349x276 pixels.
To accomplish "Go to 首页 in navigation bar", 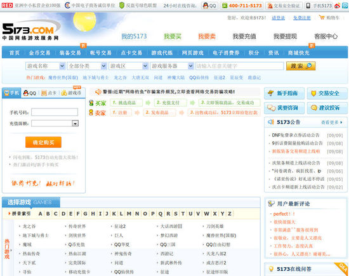I will pyautogui.click(x=15, y=53).
